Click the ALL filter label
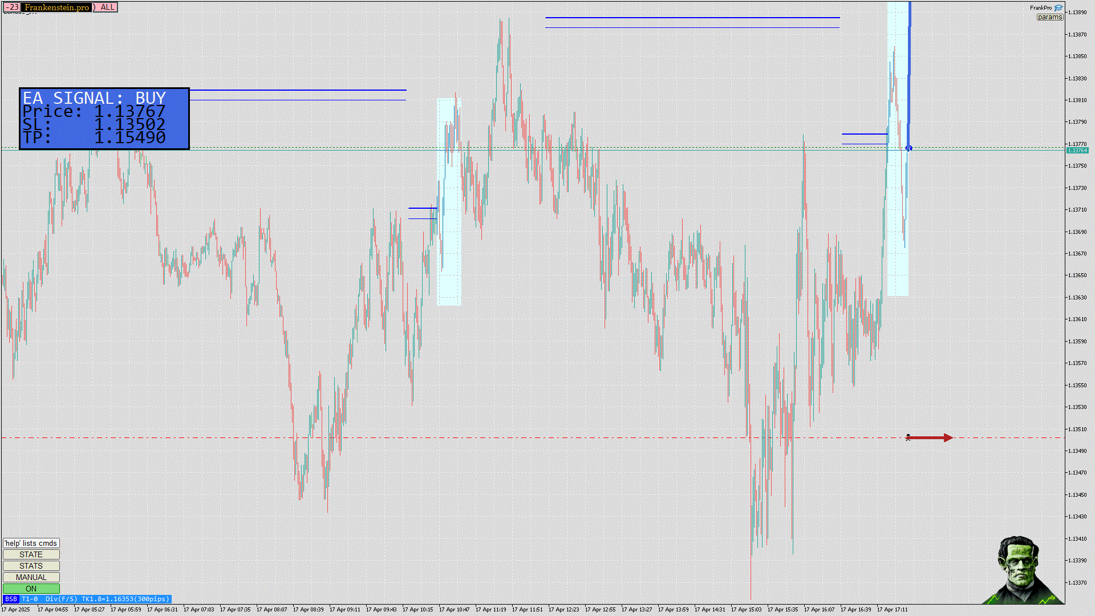The width and height of the screenshot is (1095, 616). (107, 7)
